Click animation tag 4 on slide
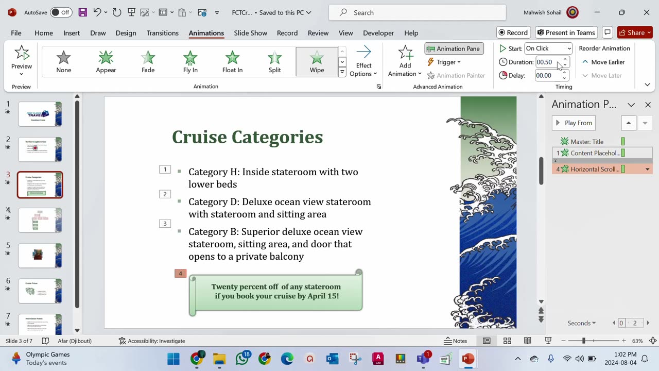Viewport: 659px width, 371px height. coord(180,273)
